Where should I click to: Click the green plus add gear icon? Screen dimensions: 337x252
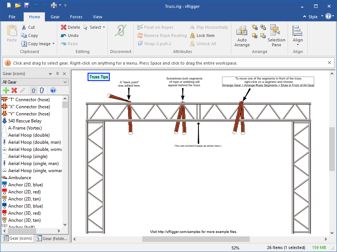pos(6,90)
